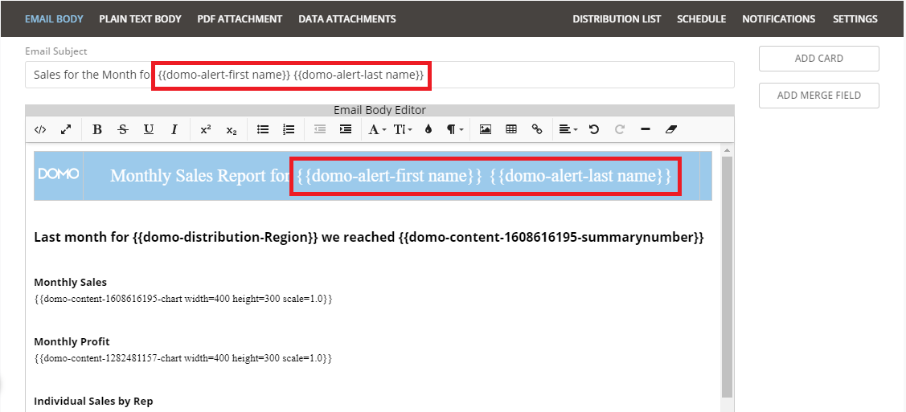Screen dimensions: 906x412
Task: Apply subscript formatting
Action: (x=232, y=130)
